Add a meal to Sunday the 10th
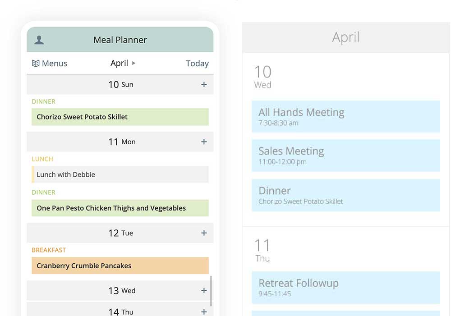The image size is (451, 316). [204, 85]
